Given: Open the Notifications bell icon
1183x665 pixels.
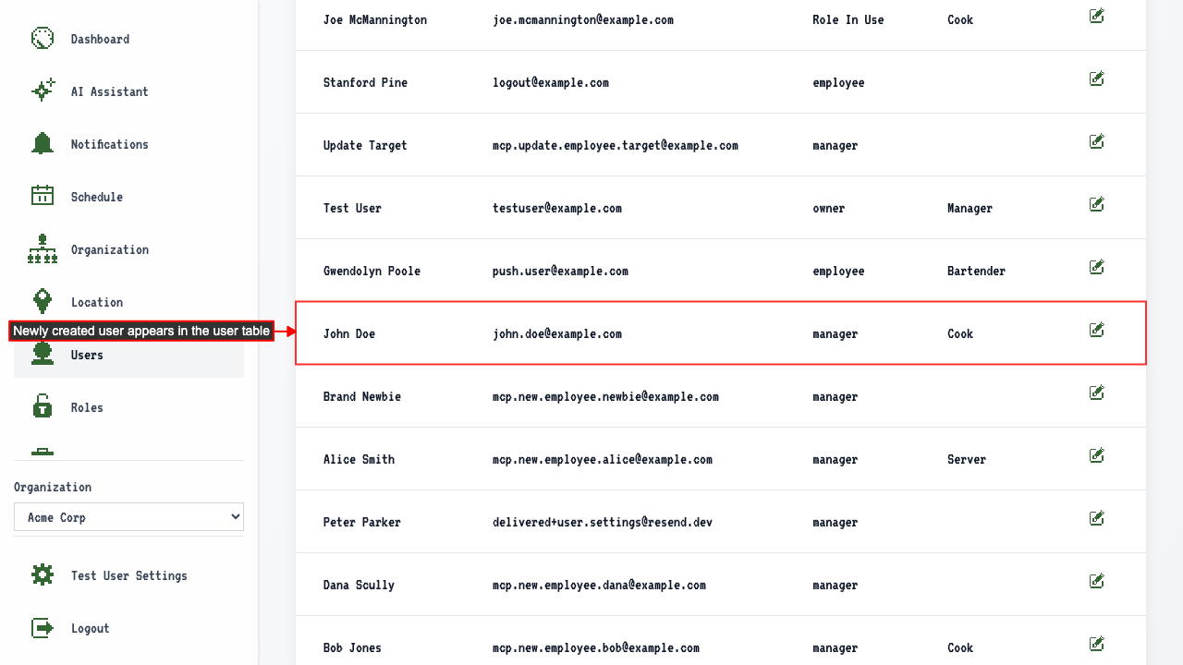Looking at the screenshot, I should 43,144.
